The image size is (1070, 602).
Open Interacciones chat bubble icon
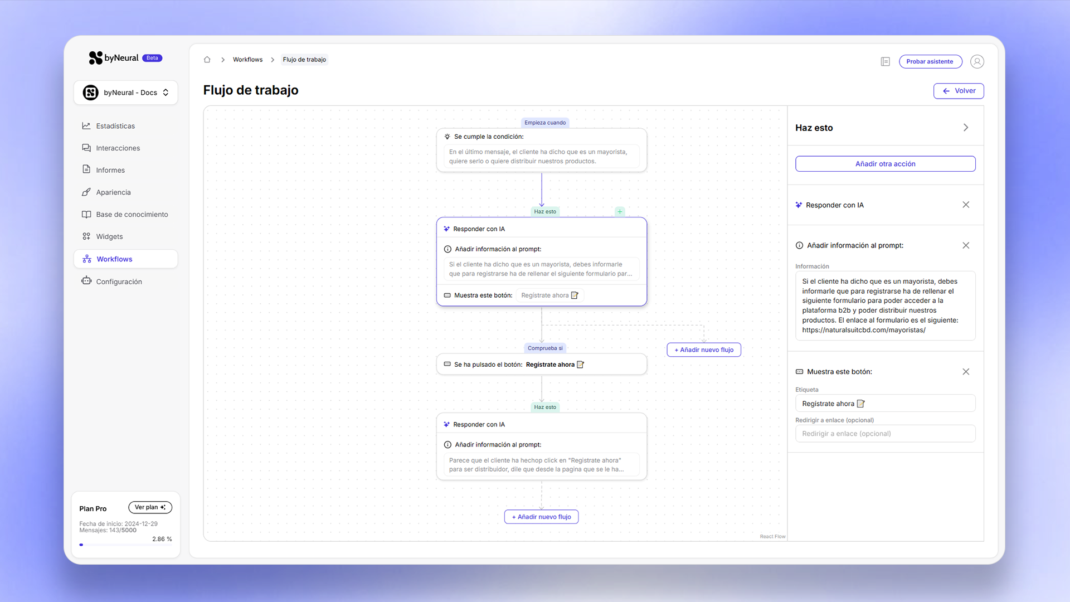(x=87, y=148)
